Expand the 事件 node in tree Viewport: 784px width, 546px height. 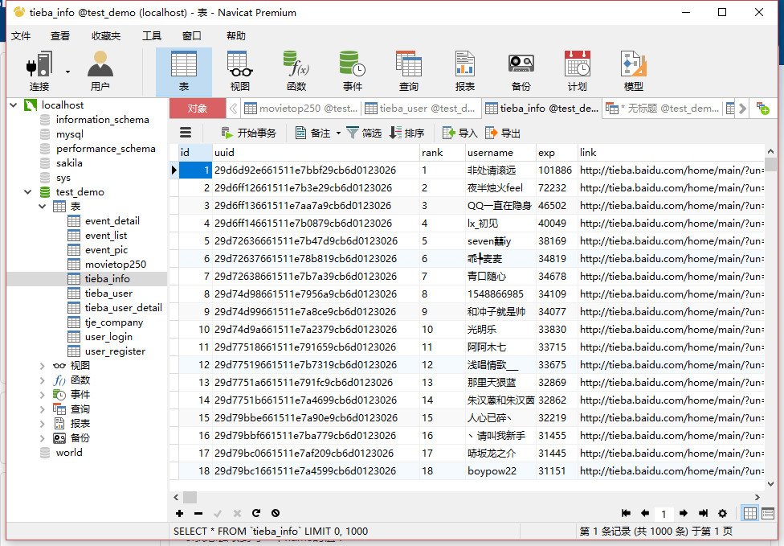tap(43, 395)
